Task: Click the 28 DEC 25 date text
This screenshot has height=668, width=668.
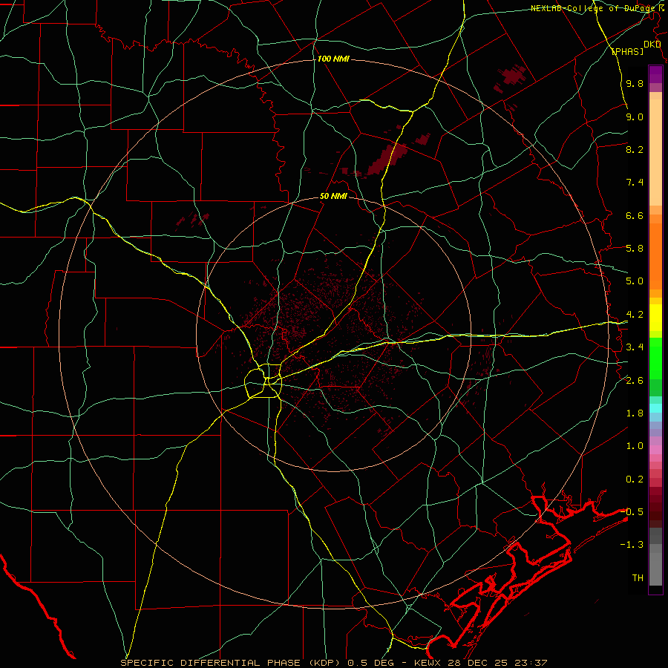Action: tap(479, 663)
